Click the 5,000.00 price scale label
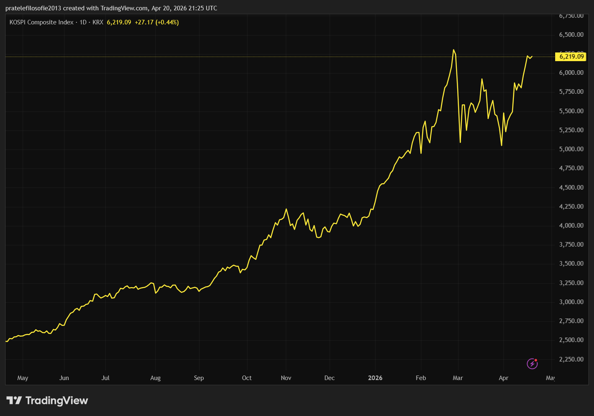 point(571,149)
